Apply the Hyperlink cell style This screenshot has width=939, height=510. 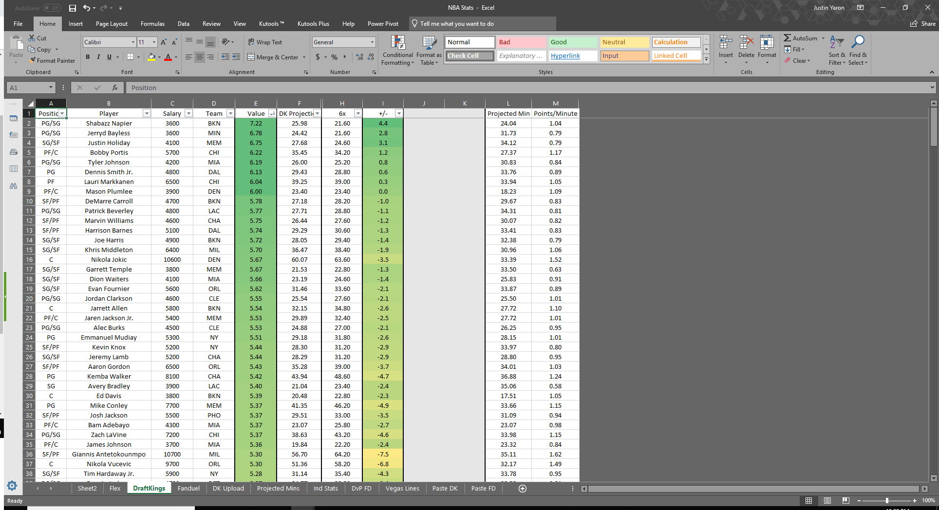(573, 56)
